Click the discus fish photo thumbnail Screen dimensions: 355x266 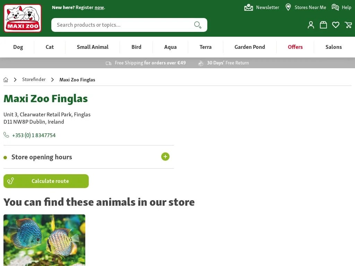(44, 240)
